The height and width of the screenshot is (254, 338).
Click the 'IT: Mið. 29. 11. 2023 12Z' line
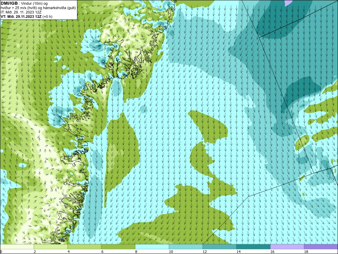pos(21,12)
